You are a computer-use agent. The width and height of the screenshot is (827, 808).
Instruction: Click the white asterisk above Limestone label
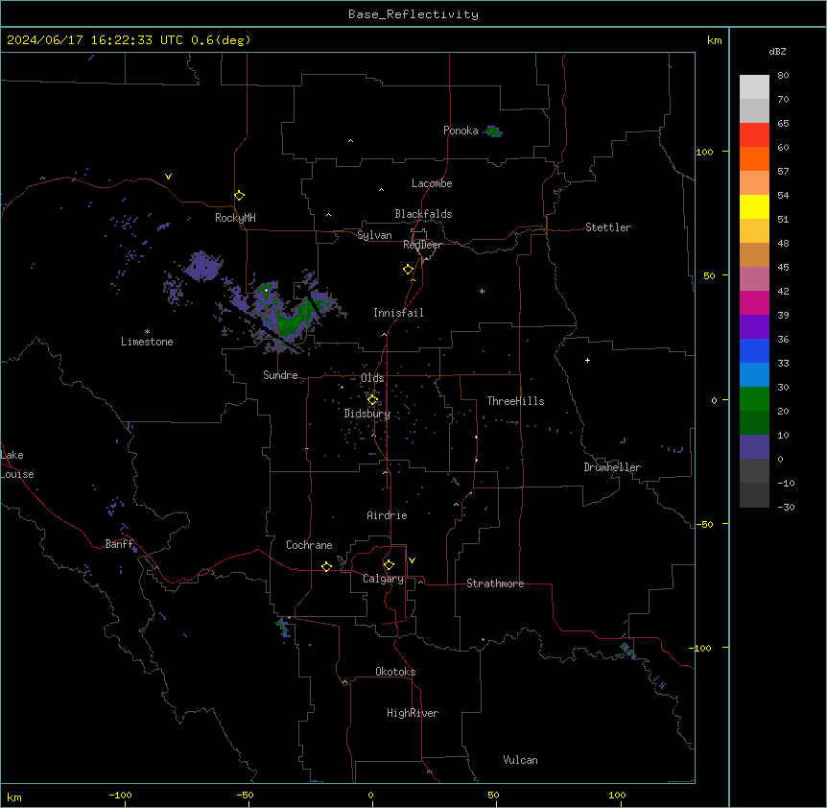tap(147, 332)
